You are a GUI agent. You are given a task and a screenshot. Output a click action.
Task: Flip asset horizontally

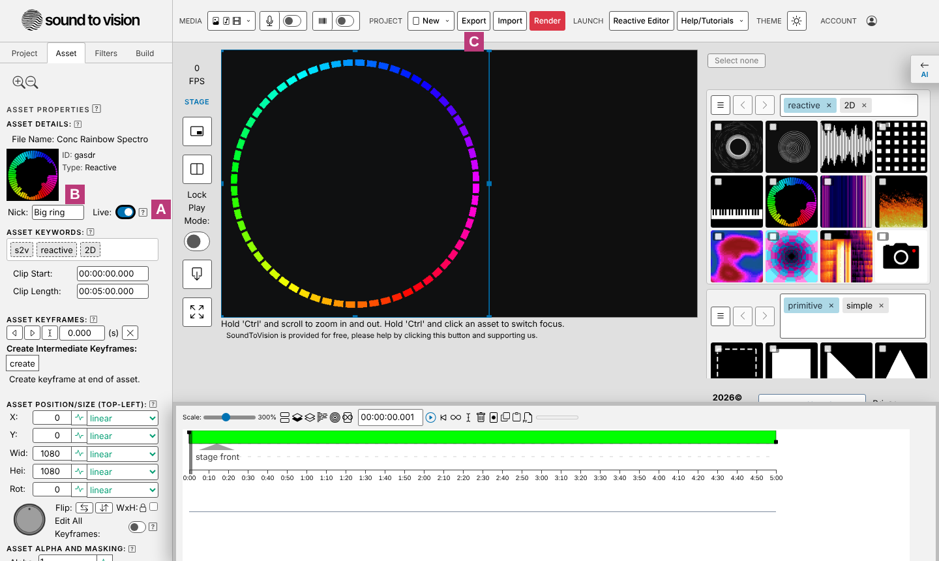84,508
